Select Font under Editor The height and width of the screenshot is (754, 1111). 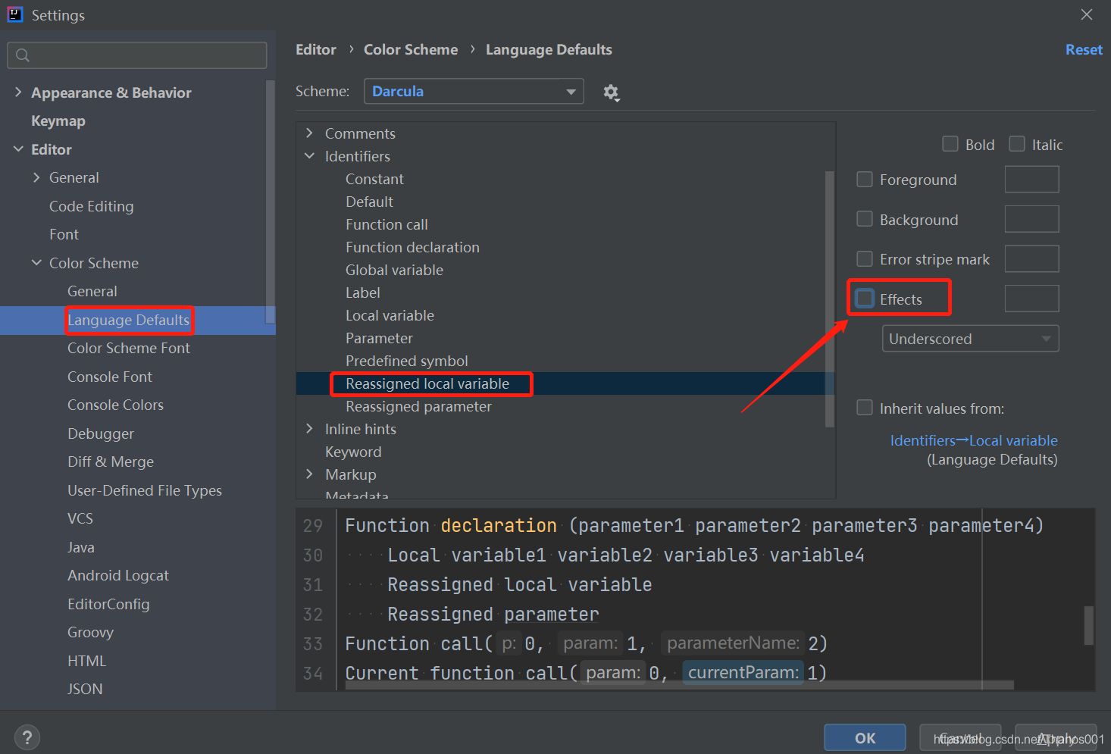[x=64, y=235]
